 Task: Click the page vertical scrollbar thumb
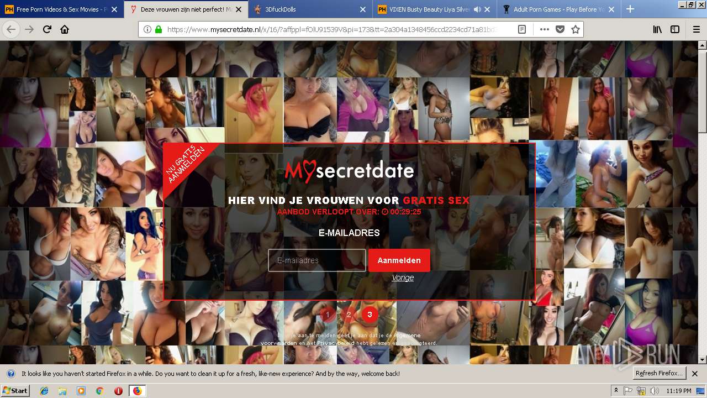tap(702, 91)
